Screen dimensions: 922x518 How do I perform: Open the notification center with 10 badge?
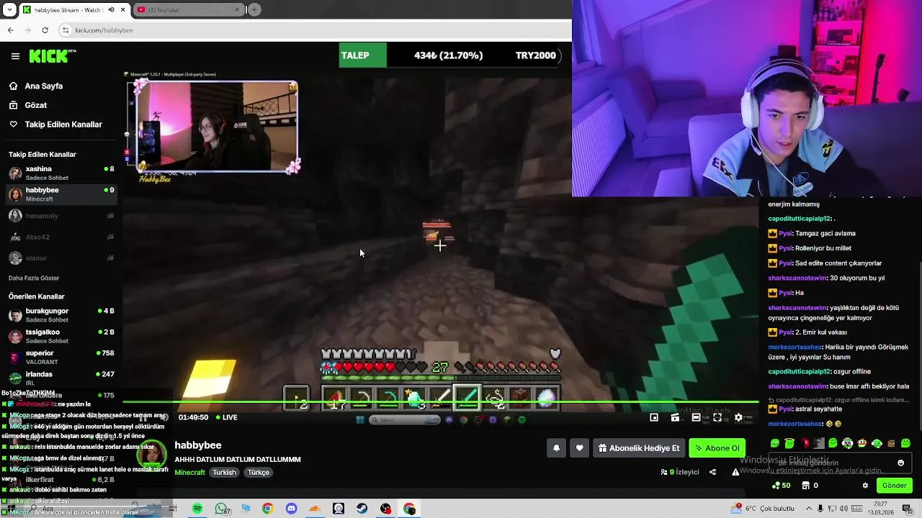coord(909,509)
